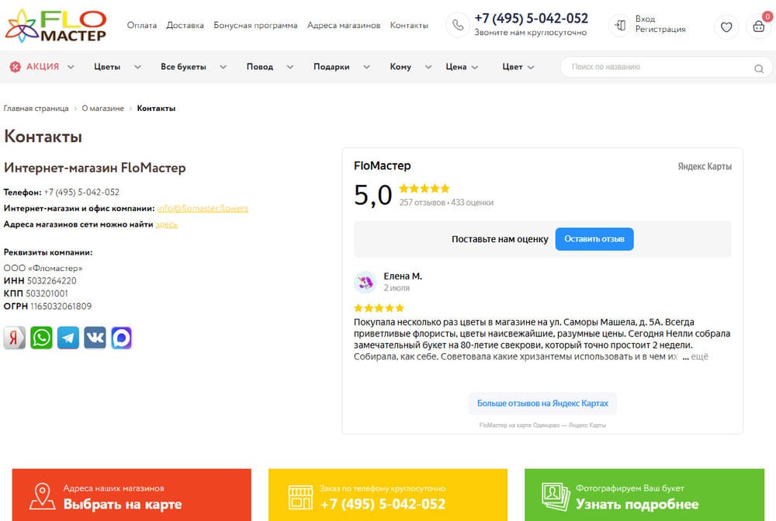Viewport: 776px width, 521px height.
Task: Expand the Кому menu chevron
Action: (x=428, y=67)
